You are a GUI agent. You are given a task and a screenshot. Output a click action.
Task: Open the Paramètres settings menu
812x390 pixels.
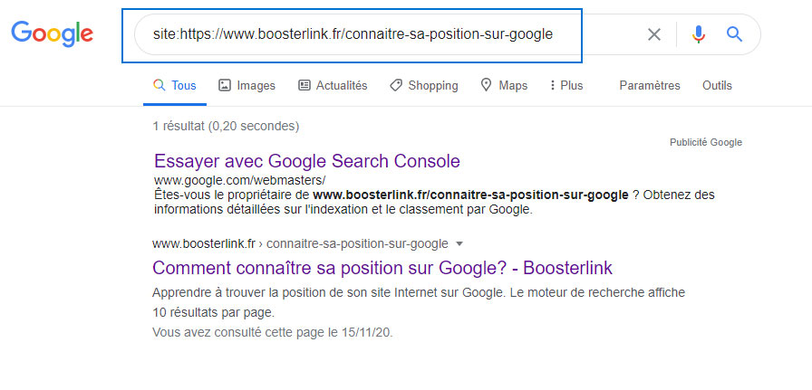point(649,85)
